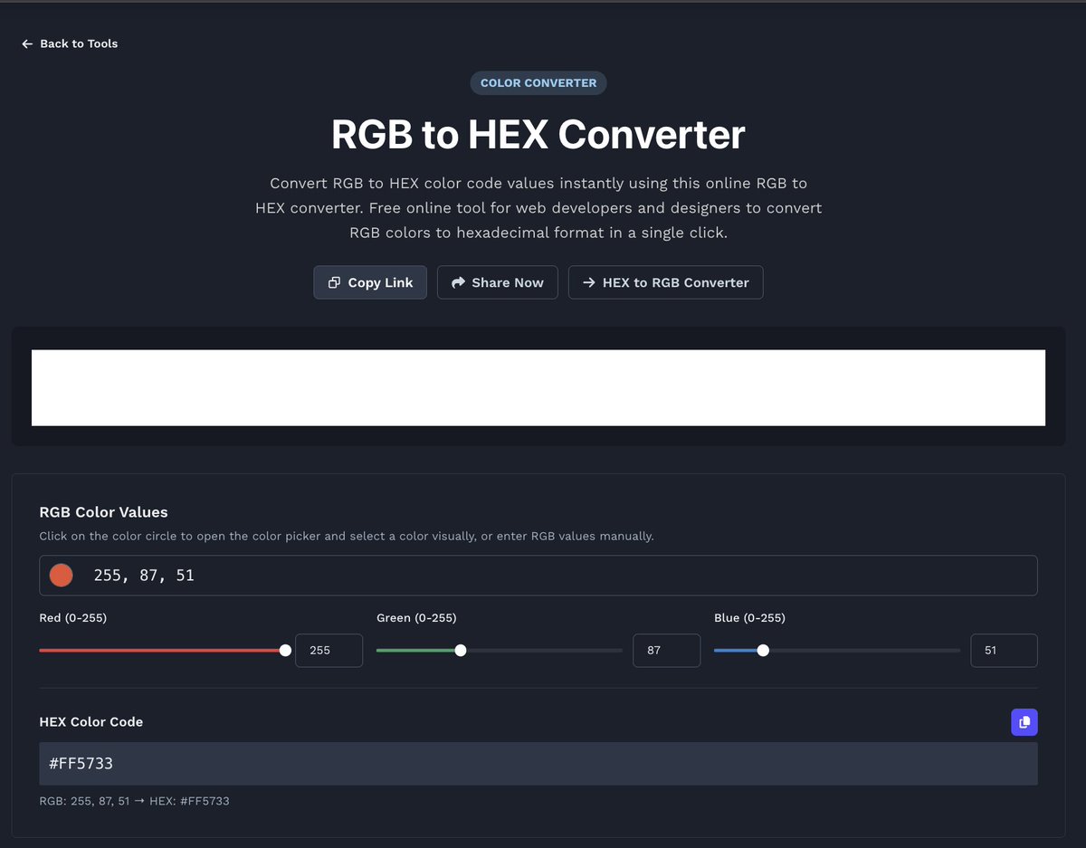Click the Back to Tools link

[x=70, y=43]
